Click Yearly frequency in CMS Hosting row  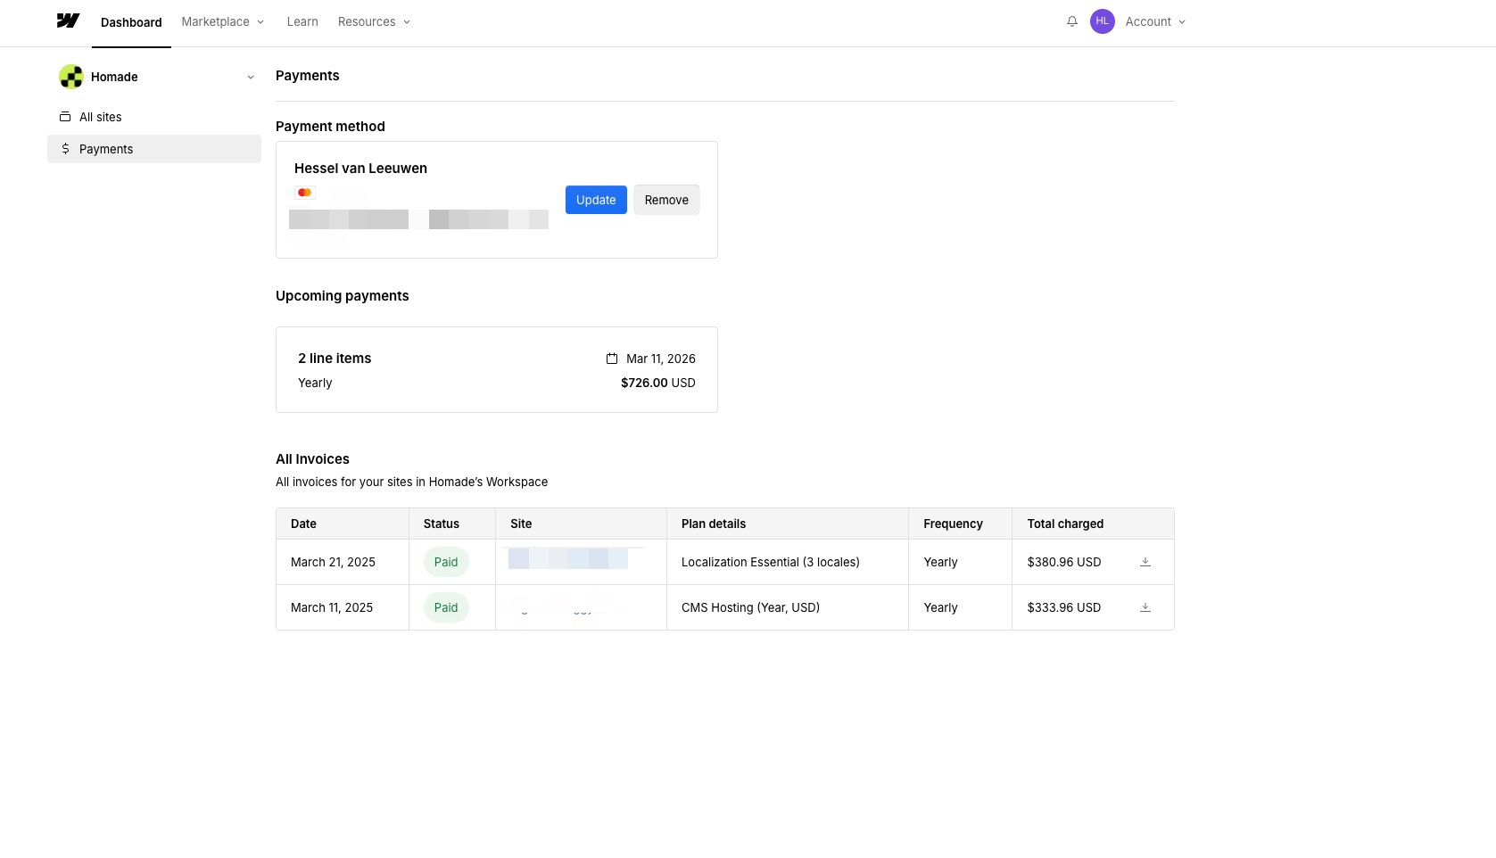pyautogui.click(x=940, y=607)
